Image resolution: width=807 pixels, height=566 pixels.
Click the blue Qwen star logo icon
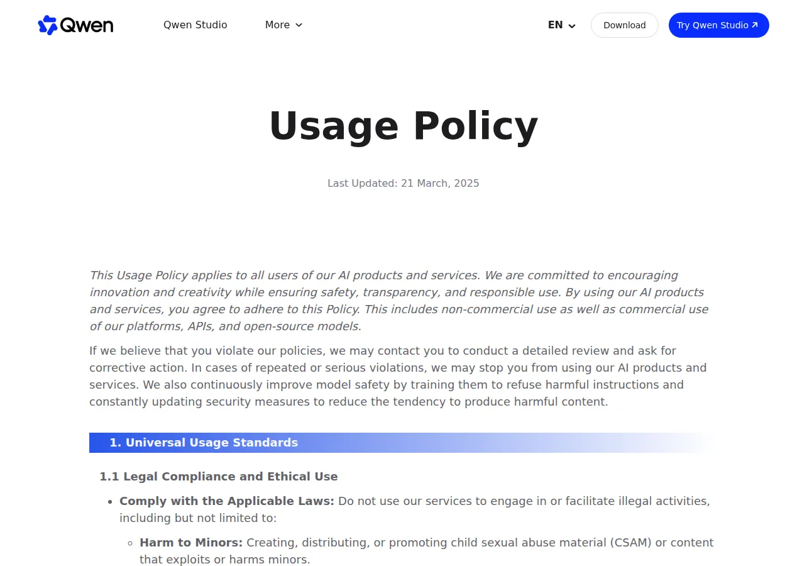(48, 25)
